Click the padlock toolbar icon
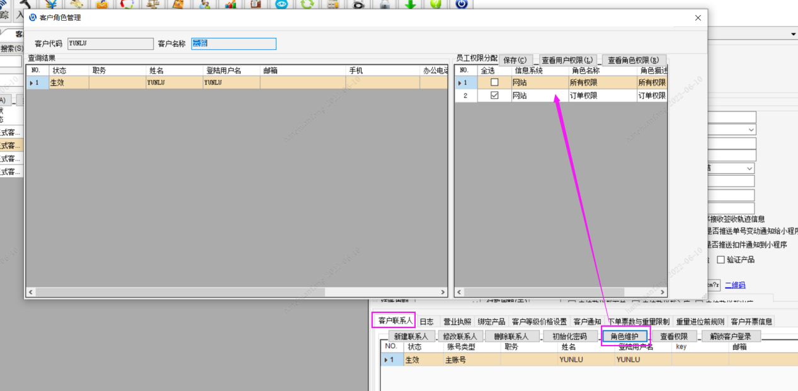 coord(384,3)
